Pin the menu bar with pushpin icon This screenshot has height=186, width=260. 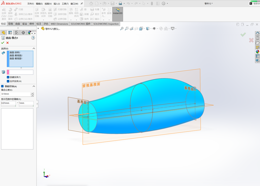[x=82, y=4]
